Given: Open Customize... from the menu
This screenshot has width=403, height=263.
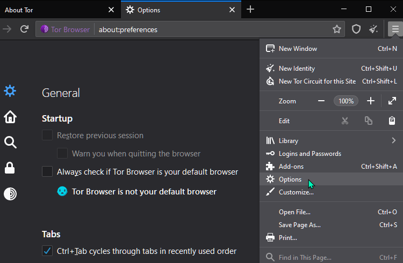Looking at the screenshot, I should [x=332, y=192].
